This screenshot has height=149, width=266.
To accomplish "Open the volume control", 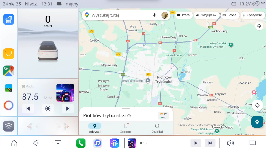I will click(230, 143).
